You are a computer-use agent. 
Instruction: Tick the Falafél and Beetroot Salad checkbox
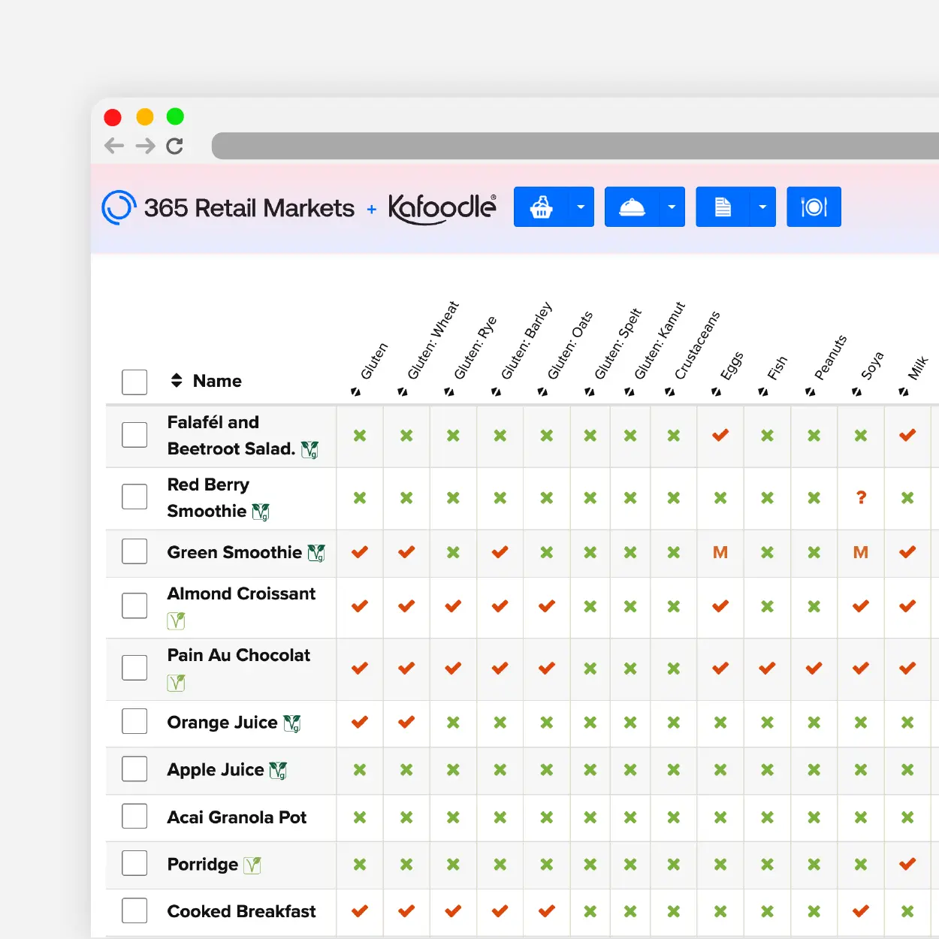[134, 434]
